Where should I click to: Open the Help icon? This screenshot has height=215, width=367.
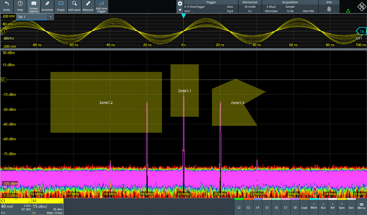(20, 6)
